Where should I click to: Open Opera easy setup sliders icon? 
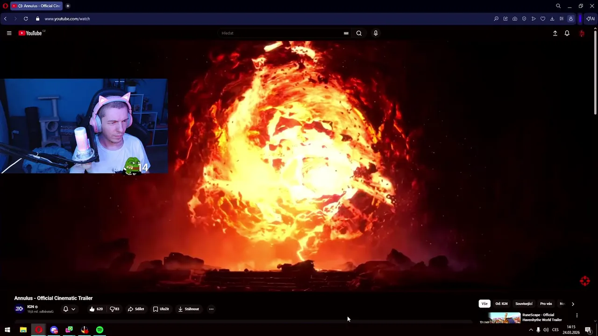click(x=562, y=19)
